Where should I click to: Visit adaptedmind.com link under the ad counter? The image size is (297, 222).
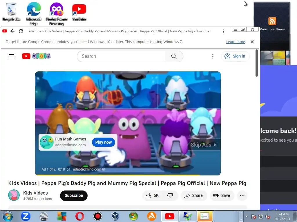click(x=89, y=169)
